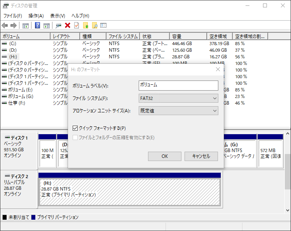Viewport: 291px width, 231px height.
Task: Sort by the レイアウト column header
Action: tap(65, 36)
